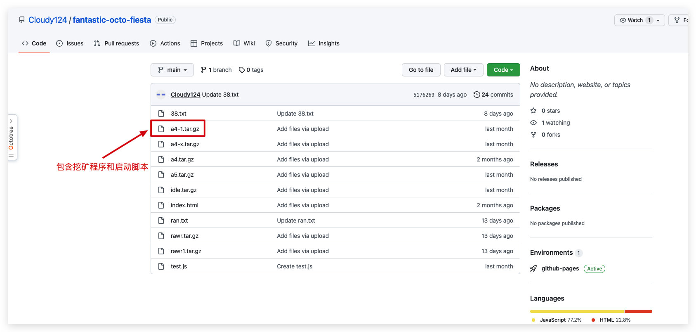This screenshot has width=696, height=332.
Task: Open the file rawr1.tar.gz
Action: 186,251
